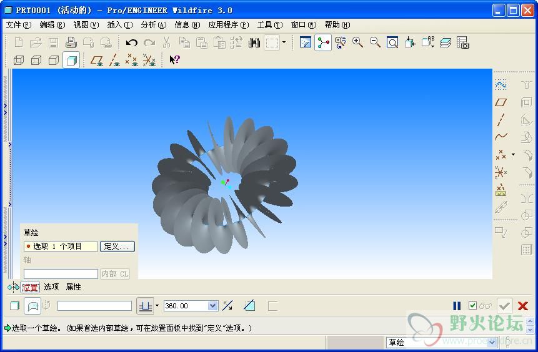
Task: Click the 选取 1 个项目 sketch collector
Action: pos(61,247)
